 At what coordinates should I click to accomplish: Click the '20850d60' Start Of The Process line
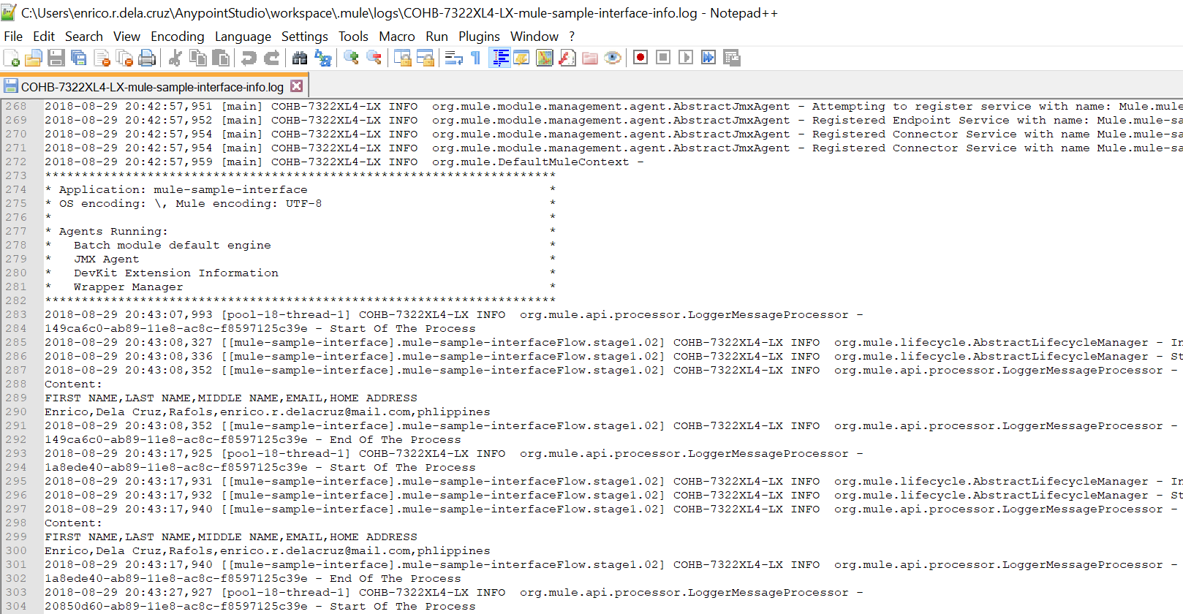[260, 607]
